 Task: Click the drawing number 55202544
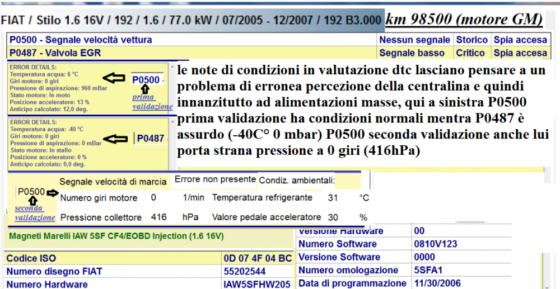(x=245, y=272)
